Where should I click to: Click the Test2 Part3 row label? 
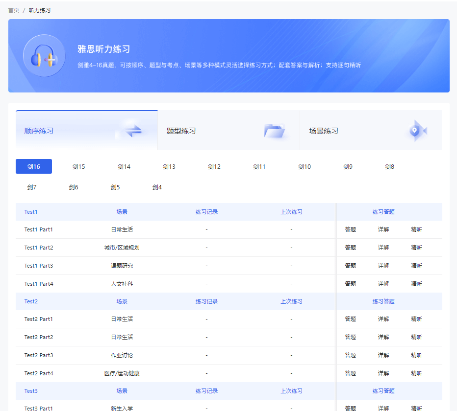[x=39, y=355]
